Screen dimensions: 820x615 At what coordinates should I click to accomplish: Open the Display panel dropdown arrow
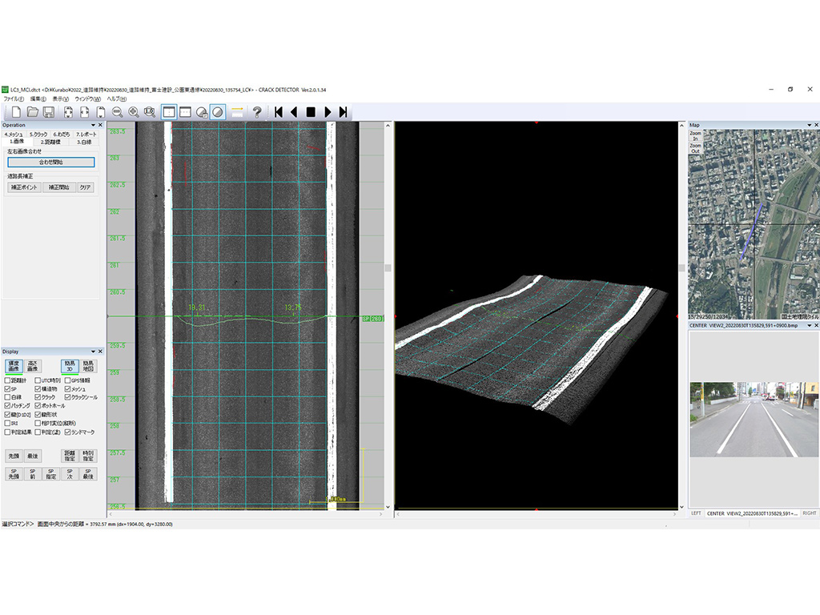click(92, 352)
